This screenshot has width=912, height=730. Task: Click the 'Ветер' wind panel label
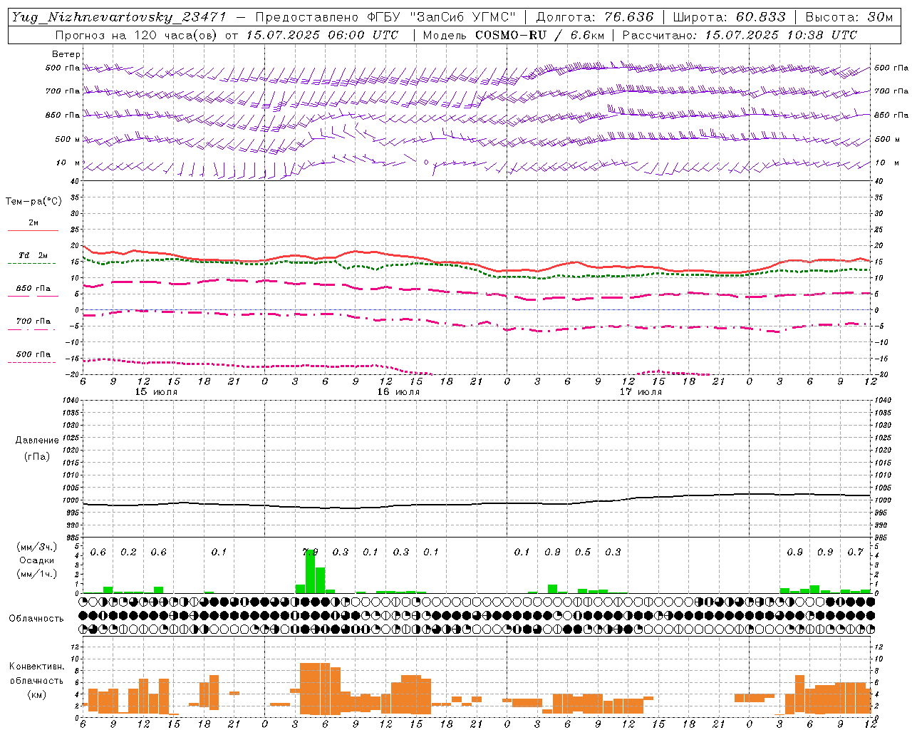66,54
